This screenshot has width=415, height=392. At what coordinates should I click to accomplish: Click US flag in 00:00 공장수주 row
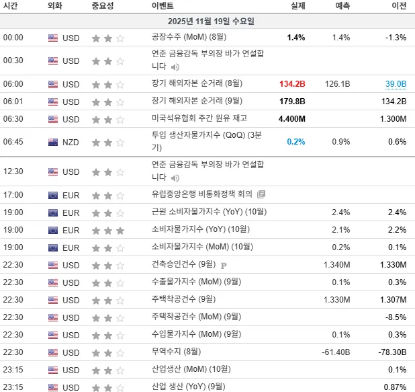click(53, 38)
